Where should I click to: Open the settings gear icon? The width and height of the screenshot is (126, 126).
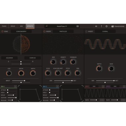[106, 26]
